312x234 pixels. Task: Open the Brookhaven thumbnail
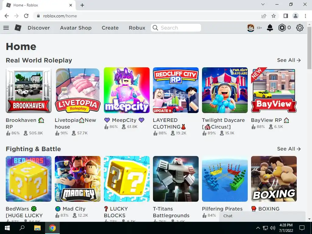pos(29,90)
